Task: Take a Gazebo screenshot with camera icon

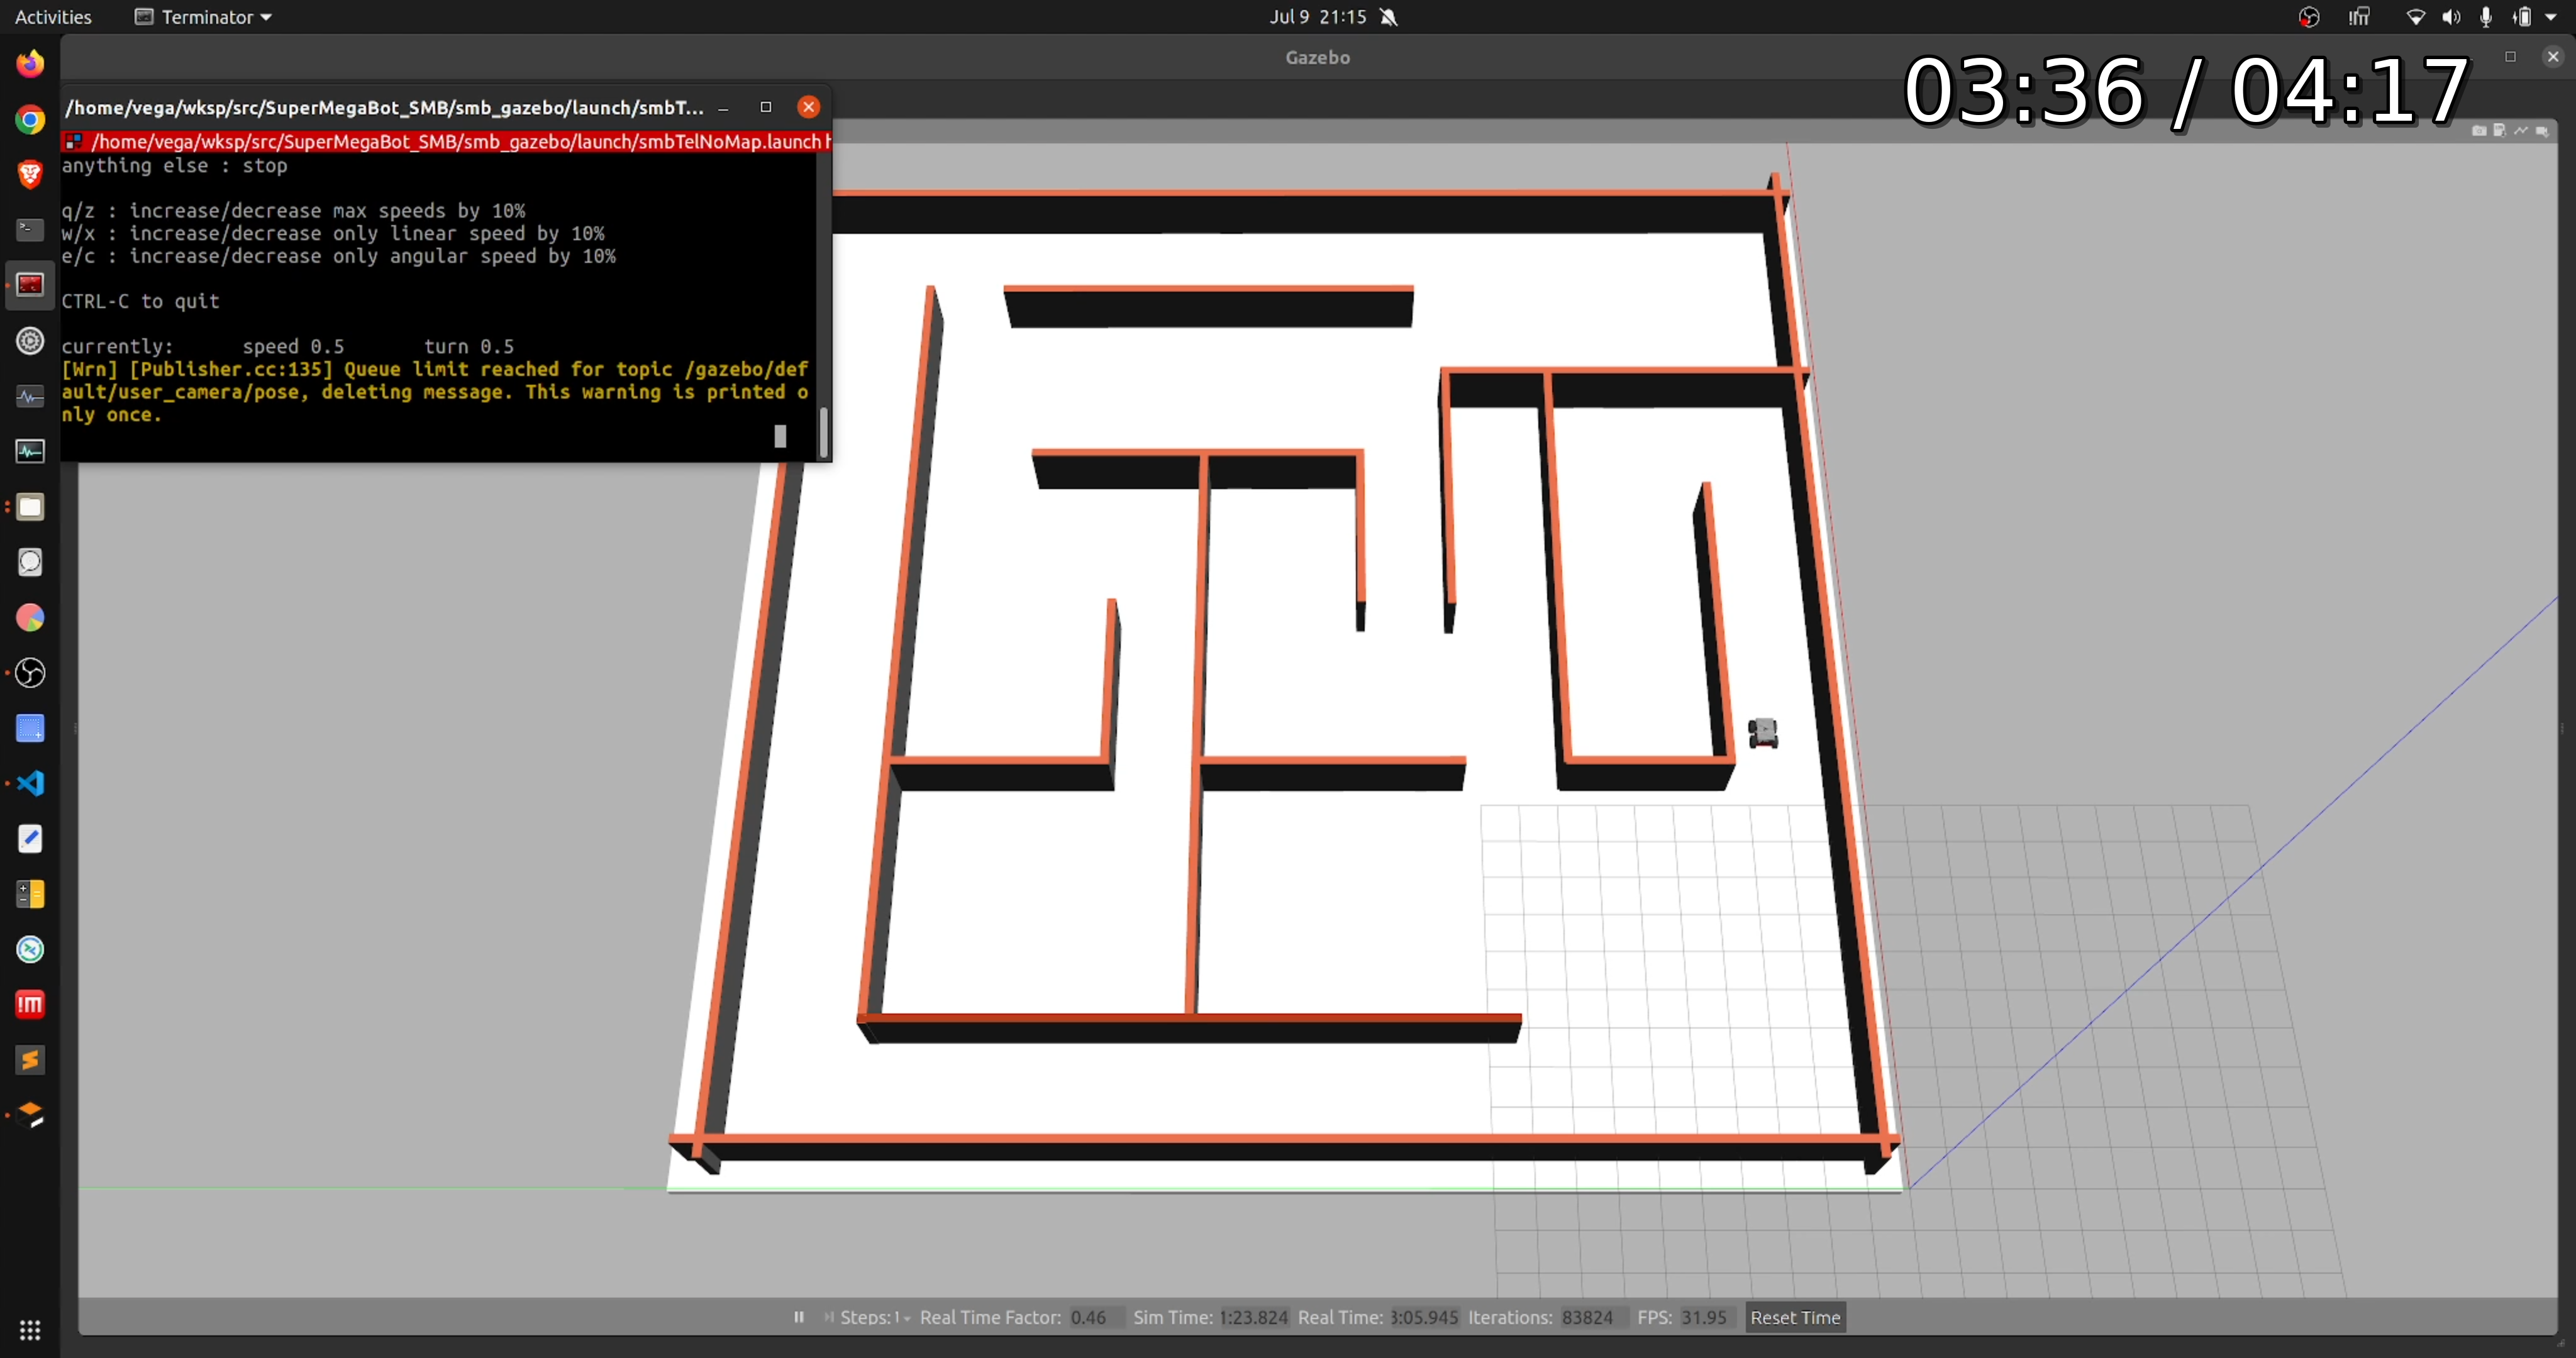Action: tap(2480, 131)
